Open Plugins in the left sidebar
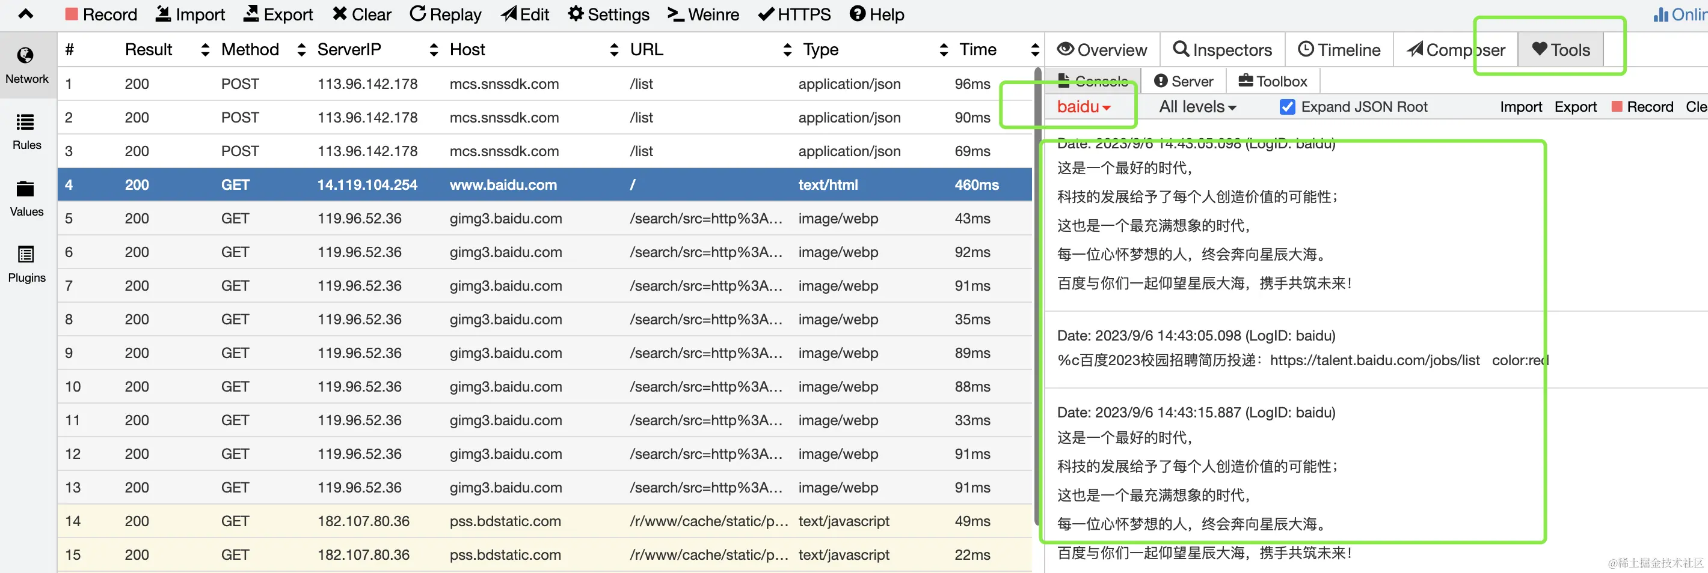 click(26, 264)
